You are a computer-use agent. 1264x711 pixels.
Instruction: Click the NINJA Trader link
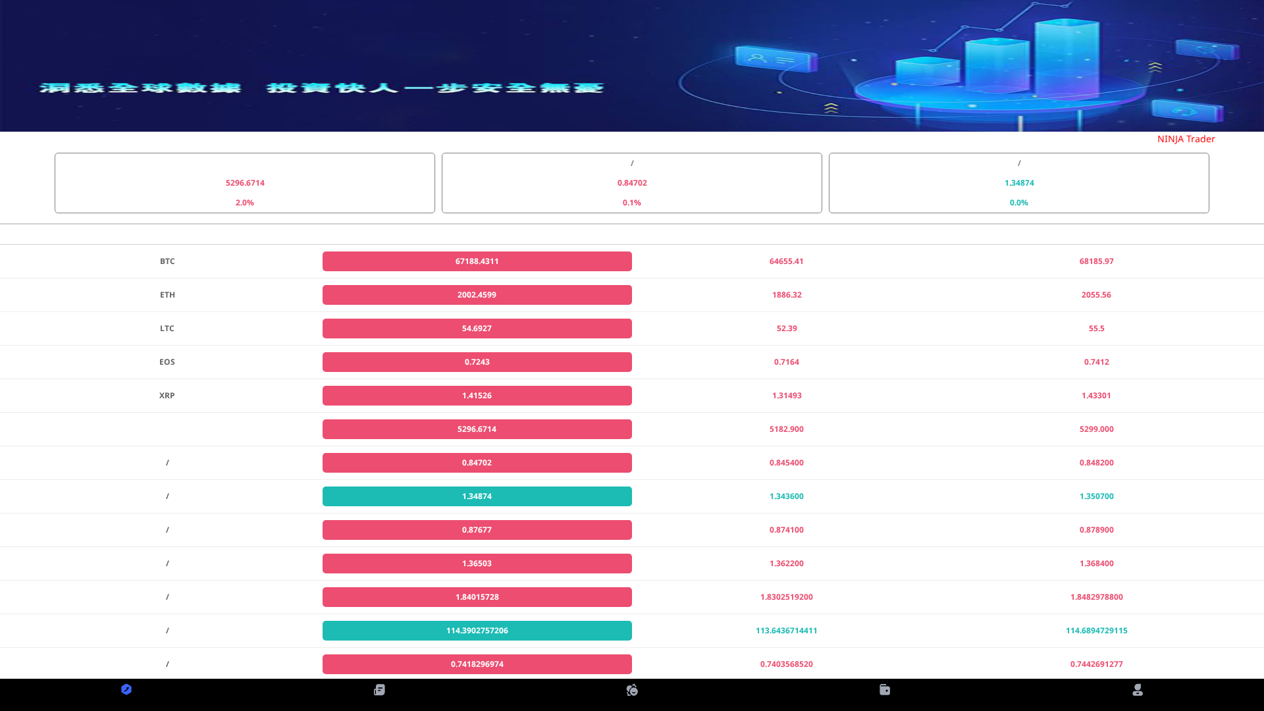[x=1186, y=139]
